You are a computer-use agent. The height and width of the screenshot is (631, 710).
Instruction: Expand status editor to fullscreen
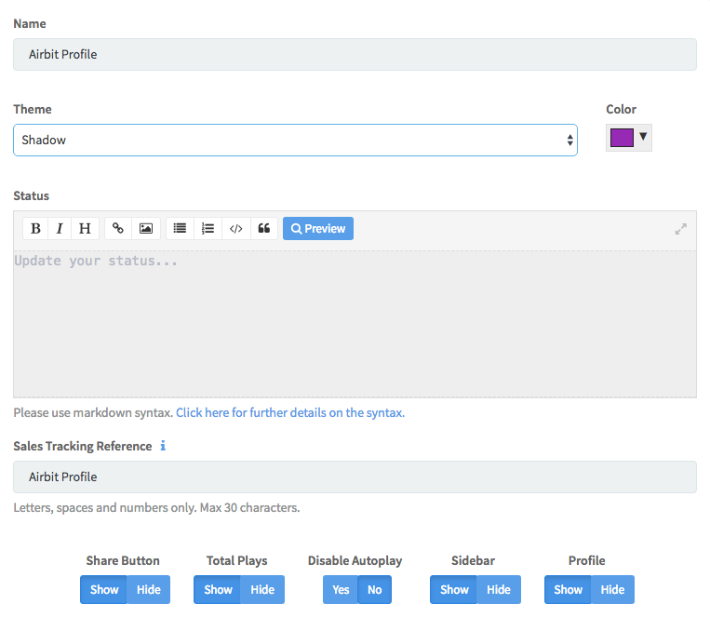click(680, 229)
